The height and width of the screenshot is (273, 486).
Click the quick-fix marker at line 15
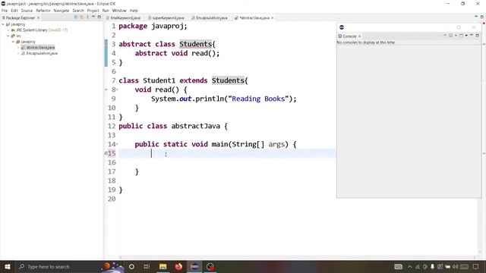106,153
